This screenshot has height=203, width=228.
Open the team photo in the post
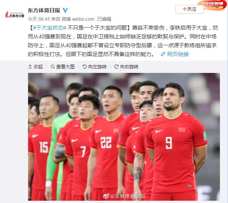(x=124, y=137)
